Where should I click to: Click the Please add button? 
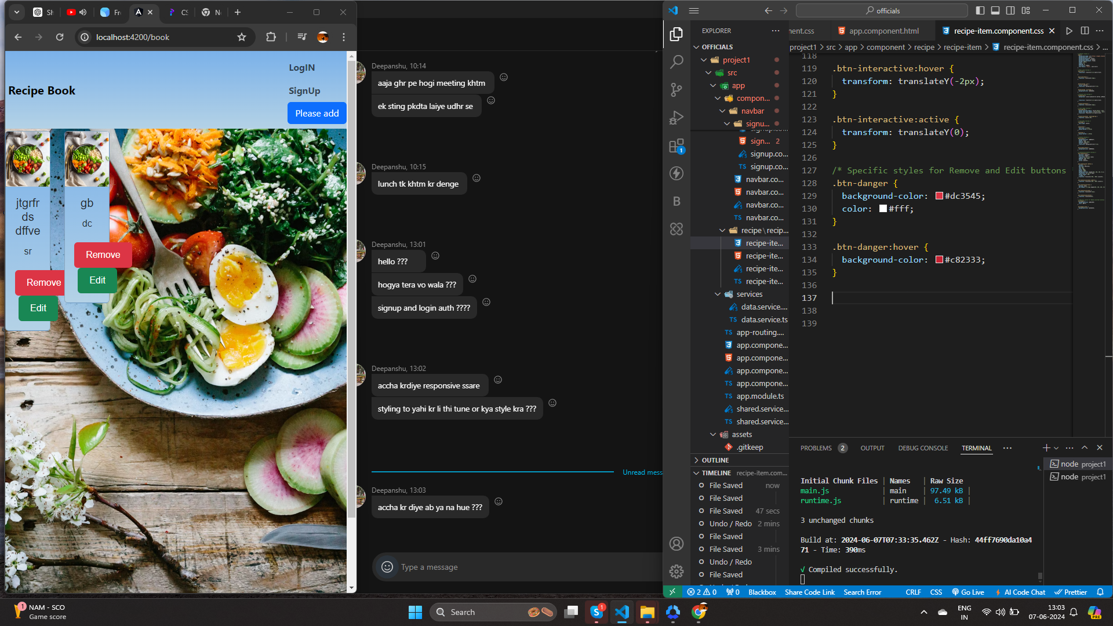click(317, 113)
